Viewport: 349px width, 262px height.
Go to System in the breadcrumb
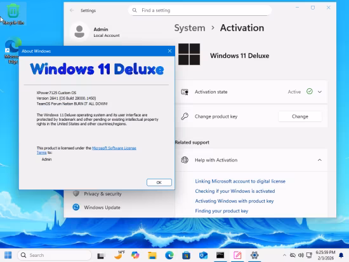pyautogui.click(x=190, y=28)
